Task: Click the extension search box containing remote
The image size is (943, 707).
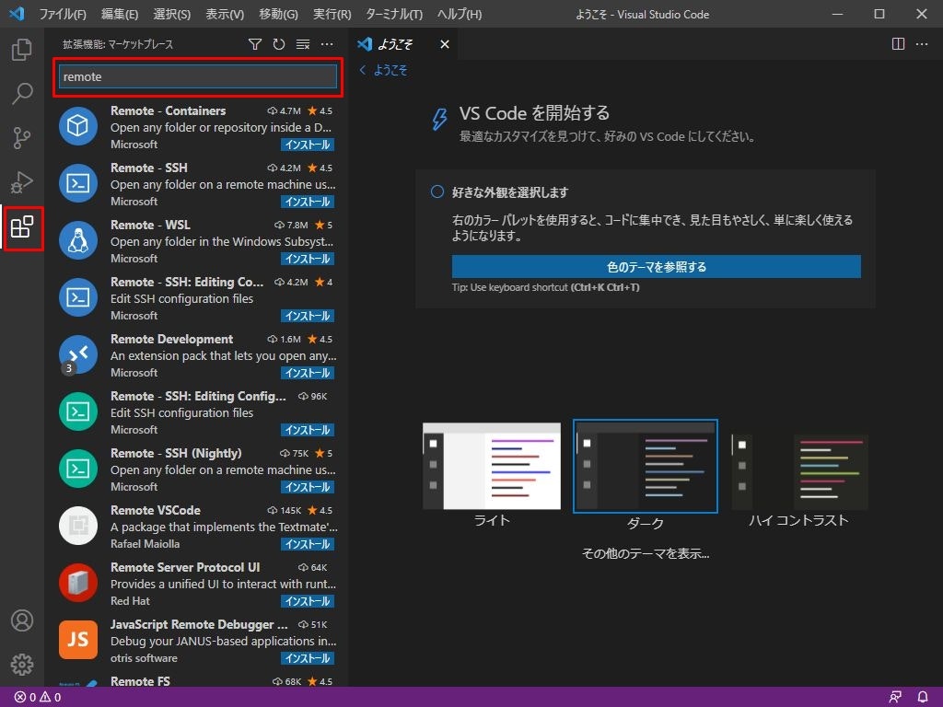Action: coord(198,77)
